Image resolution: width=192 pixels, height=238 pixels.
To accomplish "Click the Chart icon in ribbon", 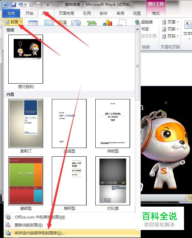I will click(108, 23).
